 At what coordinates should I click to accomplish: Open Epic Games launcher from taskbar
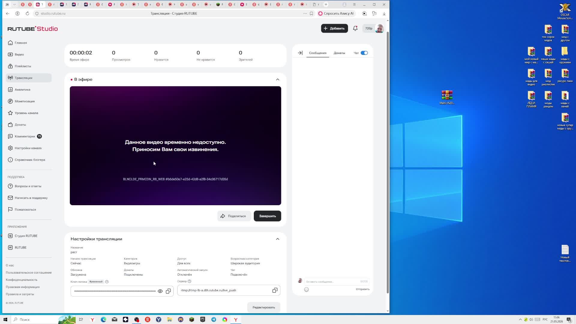[x=203, y=319]
